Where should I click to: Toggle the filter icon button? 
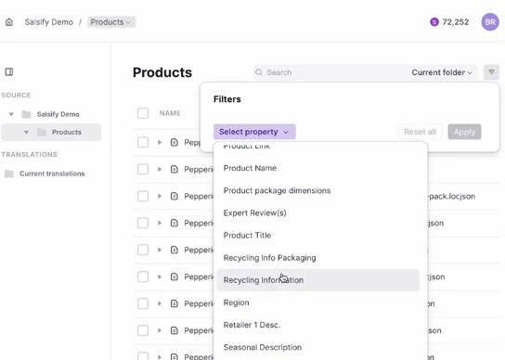pos(491,72)
